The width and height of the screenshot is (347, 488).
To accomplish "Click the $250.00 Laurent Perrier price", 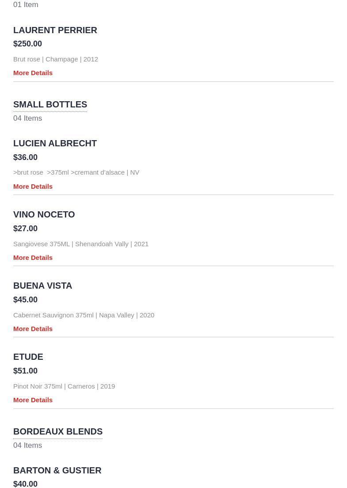I will [27, 44].
